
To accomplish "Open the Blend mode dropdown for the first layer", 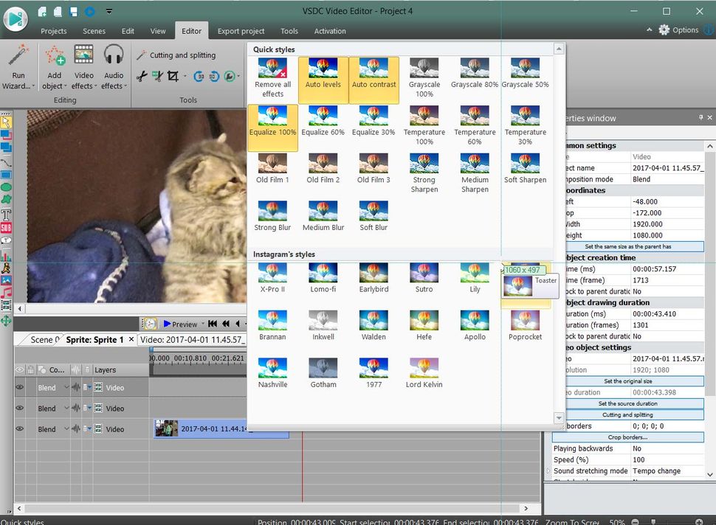I will pos(66,387).
